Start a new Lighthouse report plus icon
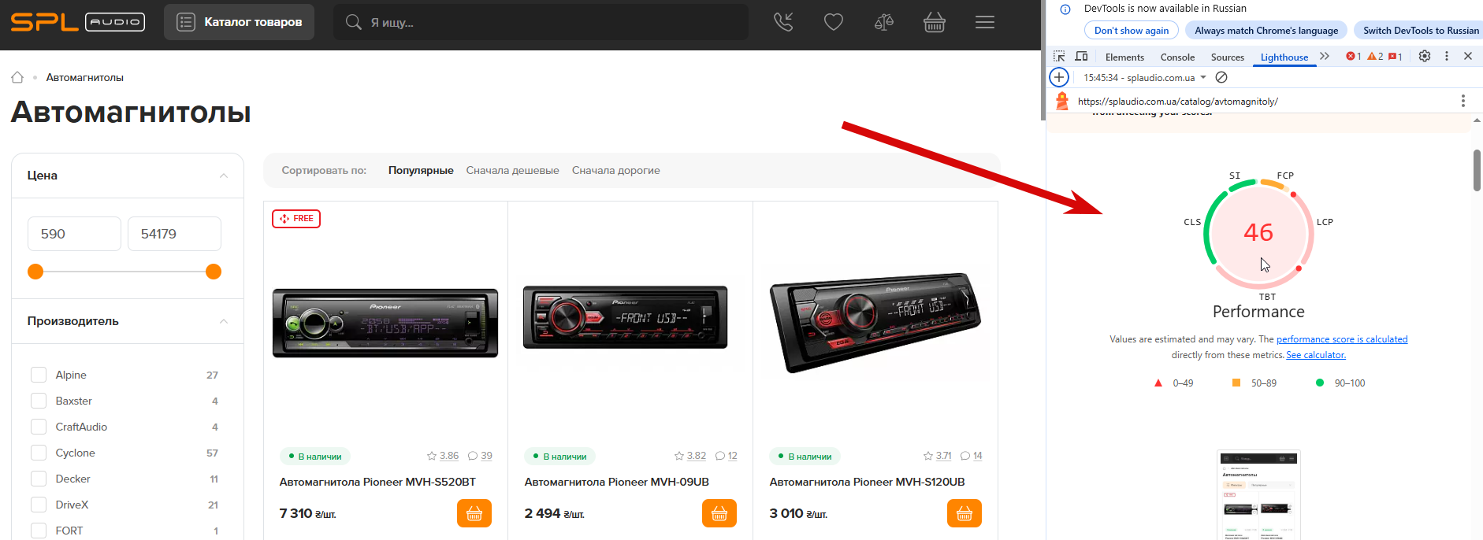Viewport: 1483px width, 540px height. [x=1059, y=77]
